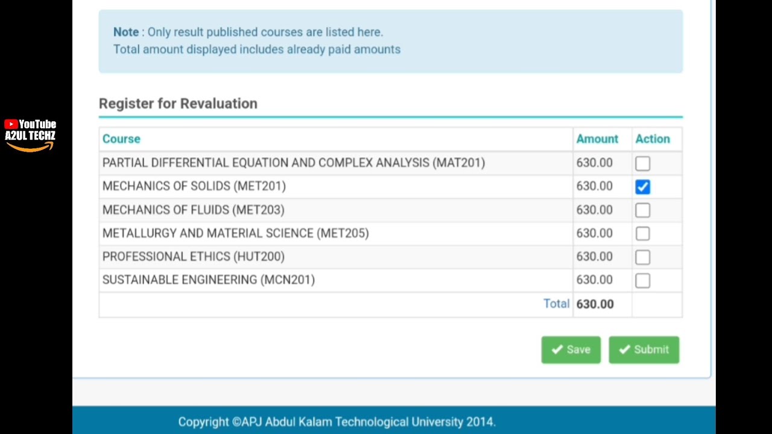Click the Course column header
The image size is (772, 434).
pyautogui.click(x=121, y=139)
